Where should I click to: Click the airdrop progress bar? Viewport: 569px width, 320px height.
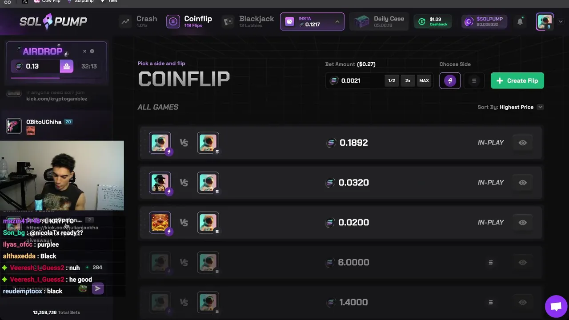pyautogui.click(x=35, y=77)
